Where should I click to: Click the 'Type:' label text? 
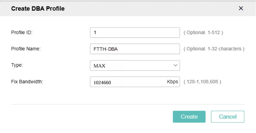tap(17, 65)
